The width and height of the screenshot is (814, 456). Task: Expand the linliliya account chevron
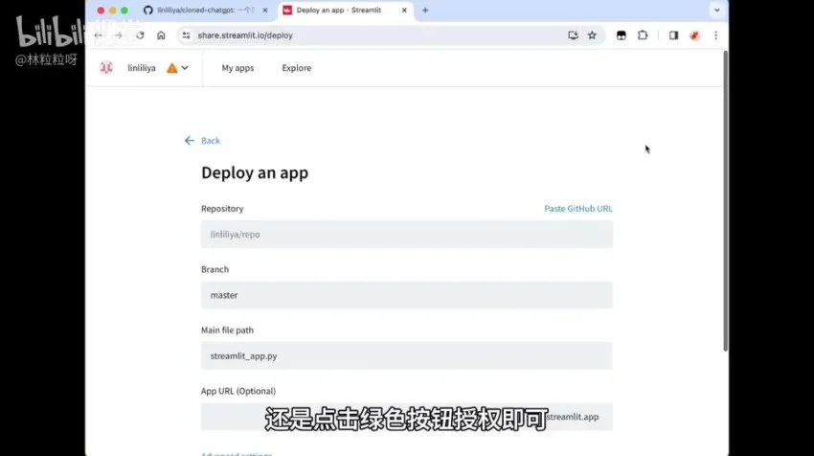(185, 68)
